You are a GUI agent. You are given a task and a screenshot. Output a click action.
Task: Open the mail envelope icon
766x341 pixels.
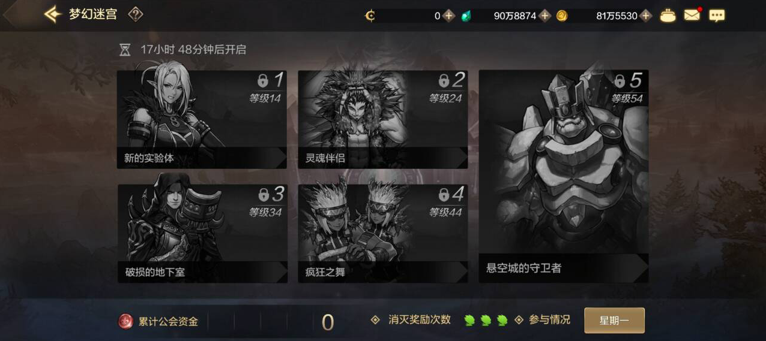tap(692, 15)
